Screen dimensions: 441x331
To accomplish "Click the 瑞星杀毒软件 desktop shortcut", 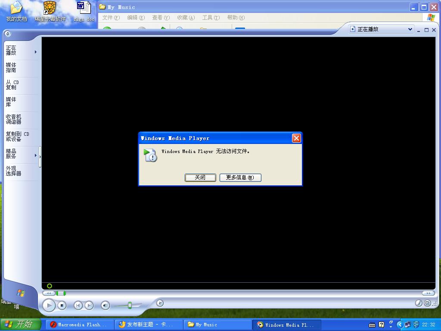I will click(50, 12).
